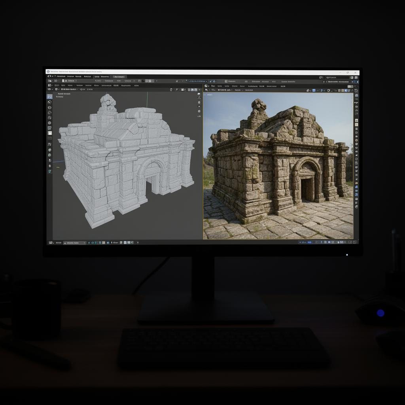Click the last icon at the status bar's right end
The height and width of the screenshot is (405, 405).
pos(354,242)
